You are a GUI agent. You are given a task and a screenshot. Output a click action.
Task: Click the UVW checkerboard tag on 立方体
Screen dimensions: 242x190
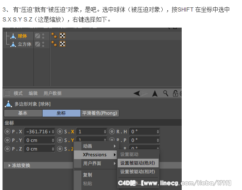(62, 44)
